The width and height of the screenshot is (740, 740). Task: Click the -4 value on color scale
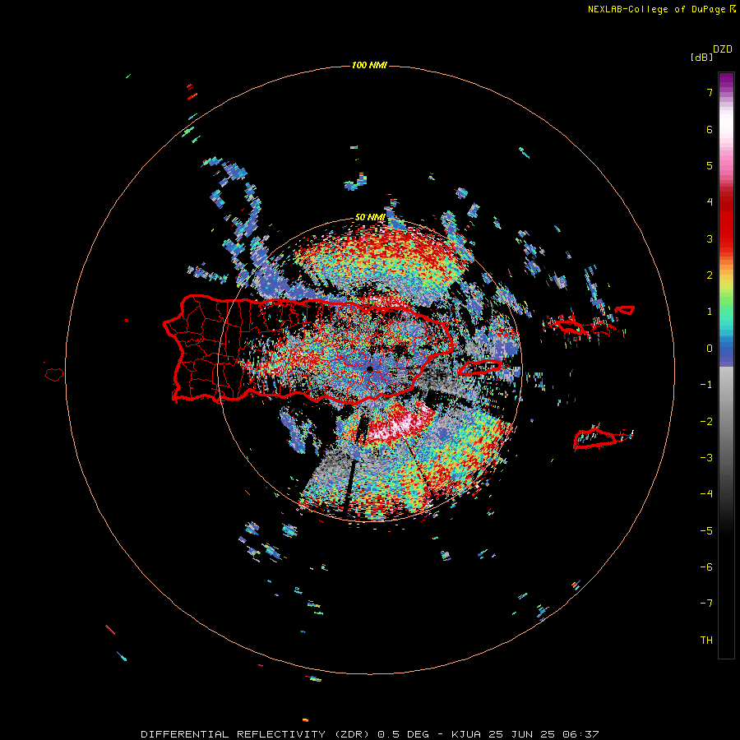[706, 494]
